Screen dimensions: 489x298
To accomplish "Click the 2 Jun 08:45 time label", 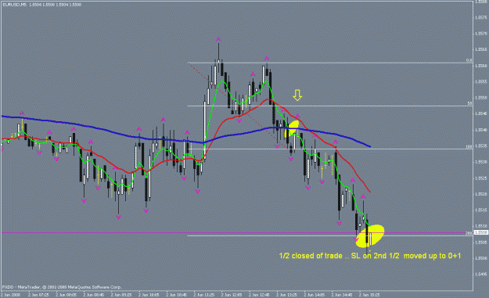I will tap(94, 295).
